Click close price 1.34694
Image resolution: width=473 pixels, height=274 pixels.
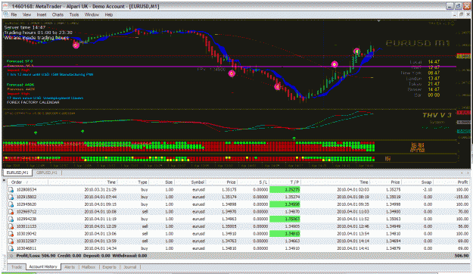click(393, 241)
